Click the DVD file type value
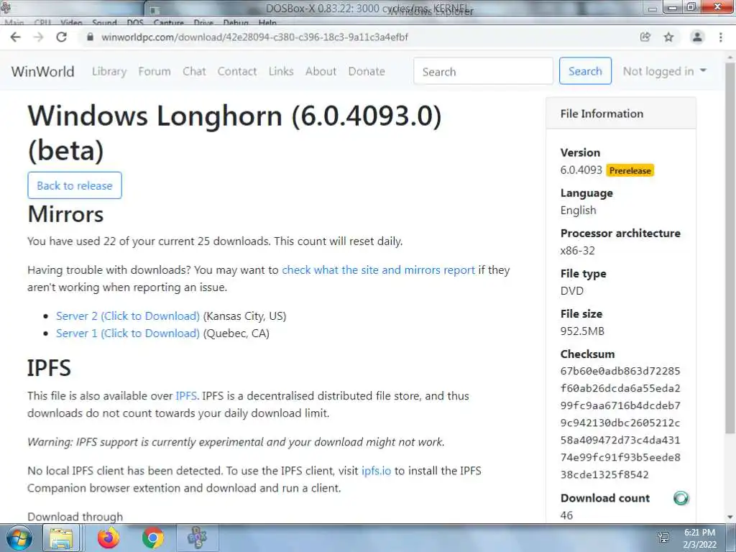Screen dimensions: 736x552 [571, 291]
